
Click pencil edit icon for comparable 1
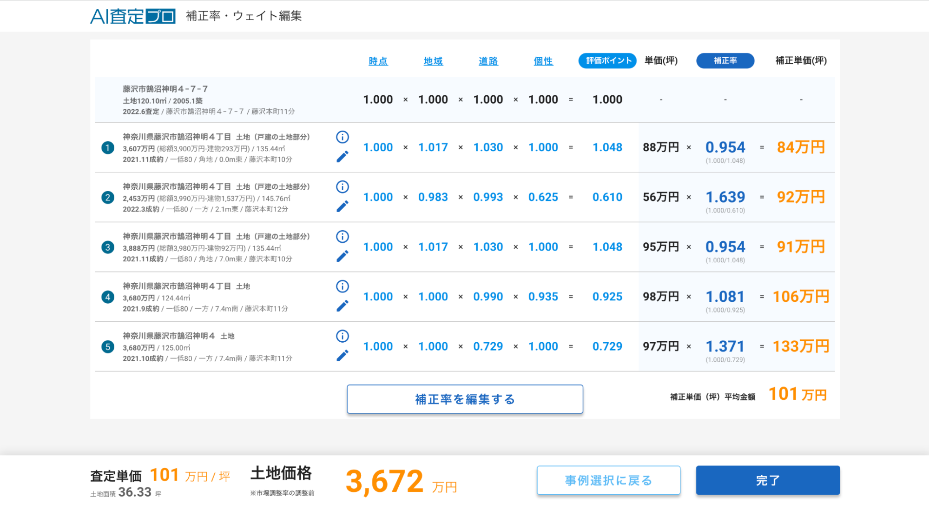tap(343, 157)
